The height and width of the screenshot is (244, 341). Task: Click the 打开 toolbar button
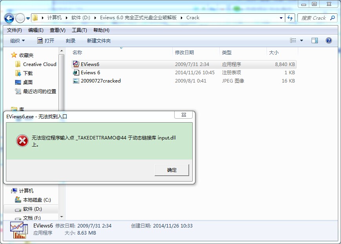point(46,40)
